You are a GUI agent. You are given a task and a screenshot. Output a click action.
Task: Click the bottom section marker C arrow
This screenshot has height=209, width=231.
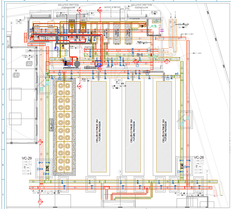pyautogui.click(x=40, y=202)
